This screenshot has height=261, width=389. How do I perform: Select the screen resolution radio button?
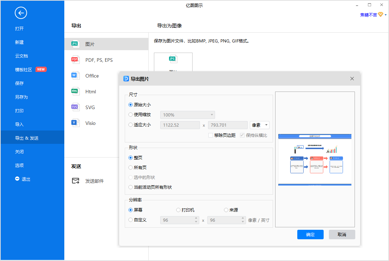point(130,210)
